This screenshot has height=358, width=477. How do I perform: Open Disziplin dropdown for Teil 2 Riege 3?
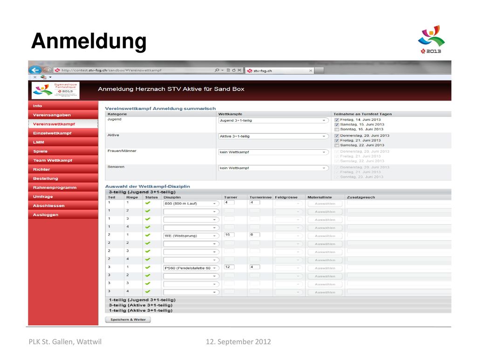click(191, 252)
